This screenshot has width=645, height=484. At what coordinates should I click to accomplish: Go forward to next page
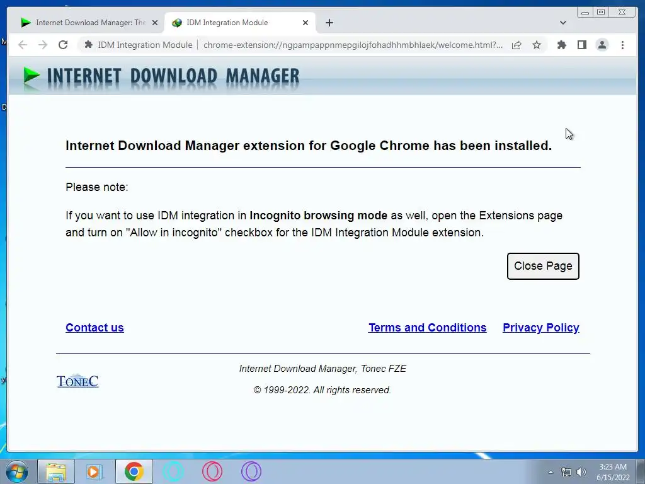(42, 45)
